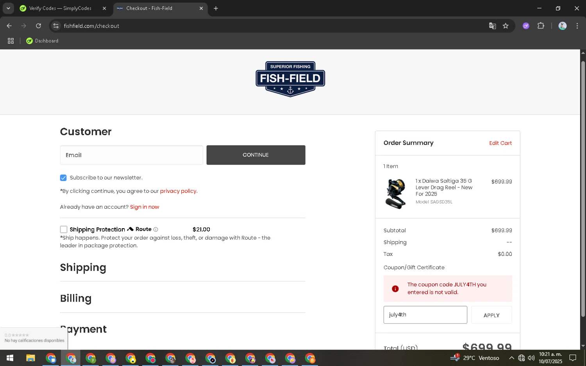The width and height of the screenshot is (586, 366).
Task: Close the Checkout - Fish-Field tab
Action: 201,8
